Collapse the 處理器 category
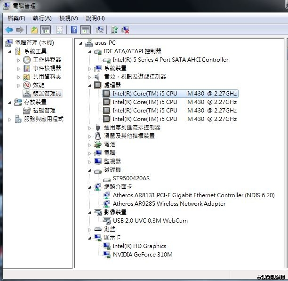 (x=89, y=86)
